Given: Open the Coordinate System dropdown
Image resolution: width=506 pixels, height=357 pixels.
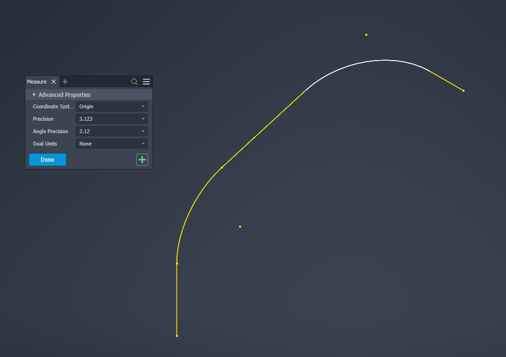Looking at the screenshot, I should [x=111, y=106].
